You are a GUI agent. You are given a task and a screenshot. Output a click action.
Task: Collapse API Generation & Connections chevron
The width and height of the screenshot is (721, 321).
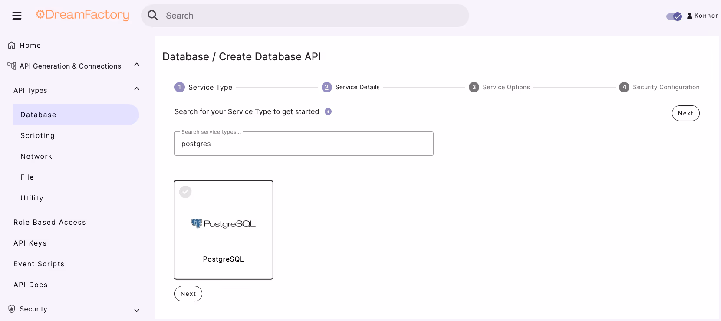click(137, 65)
